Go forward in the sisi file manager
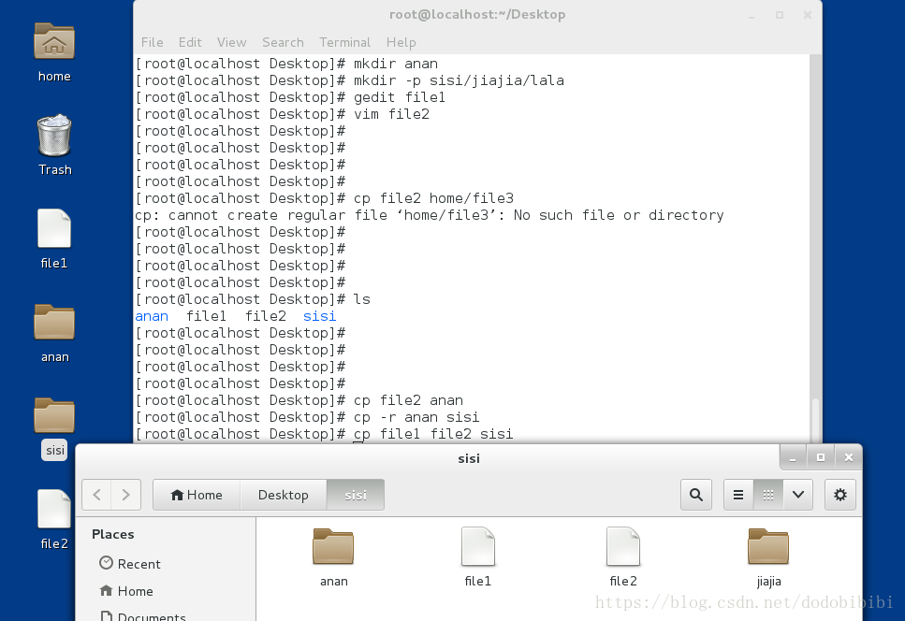Screen dimensions: 905x621 [125, 495]
